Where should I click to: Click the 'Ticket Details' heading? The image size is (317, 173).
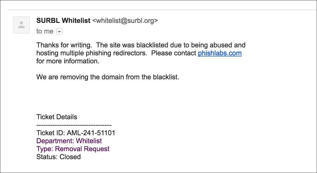click(x=57, y=117)
